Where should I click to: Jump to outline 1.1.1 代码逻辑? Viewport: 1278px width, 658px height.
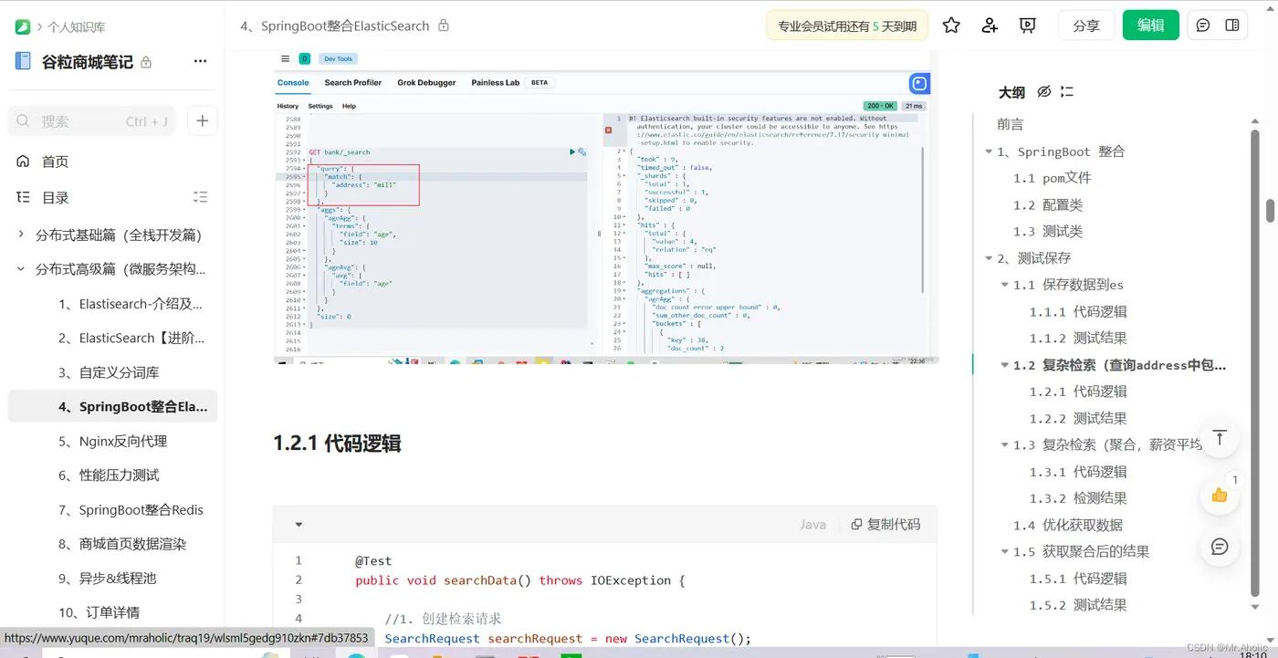tap(1078, 311)
